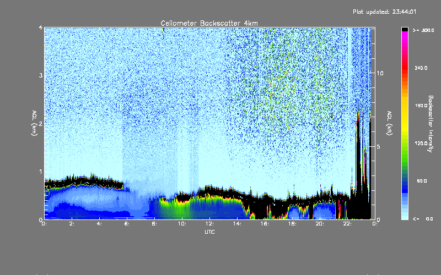Click the 'Ceilometer Backscatter 4km' plot title
Screen dimensions: 441x275
point(209,23)
